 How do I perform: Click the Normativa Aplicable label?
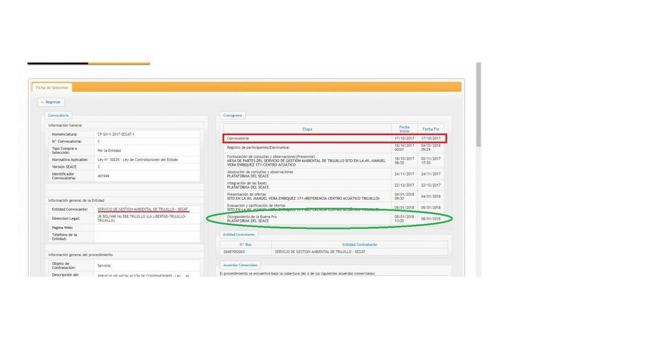(x=70, y=160)
